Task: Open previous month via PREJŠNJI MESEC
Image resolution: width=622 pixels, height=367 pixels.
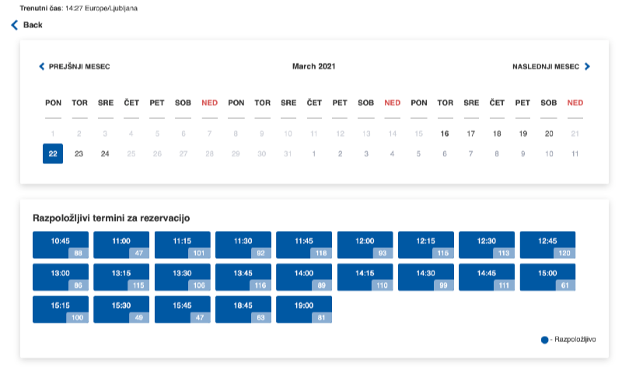Action: point(79,66)
